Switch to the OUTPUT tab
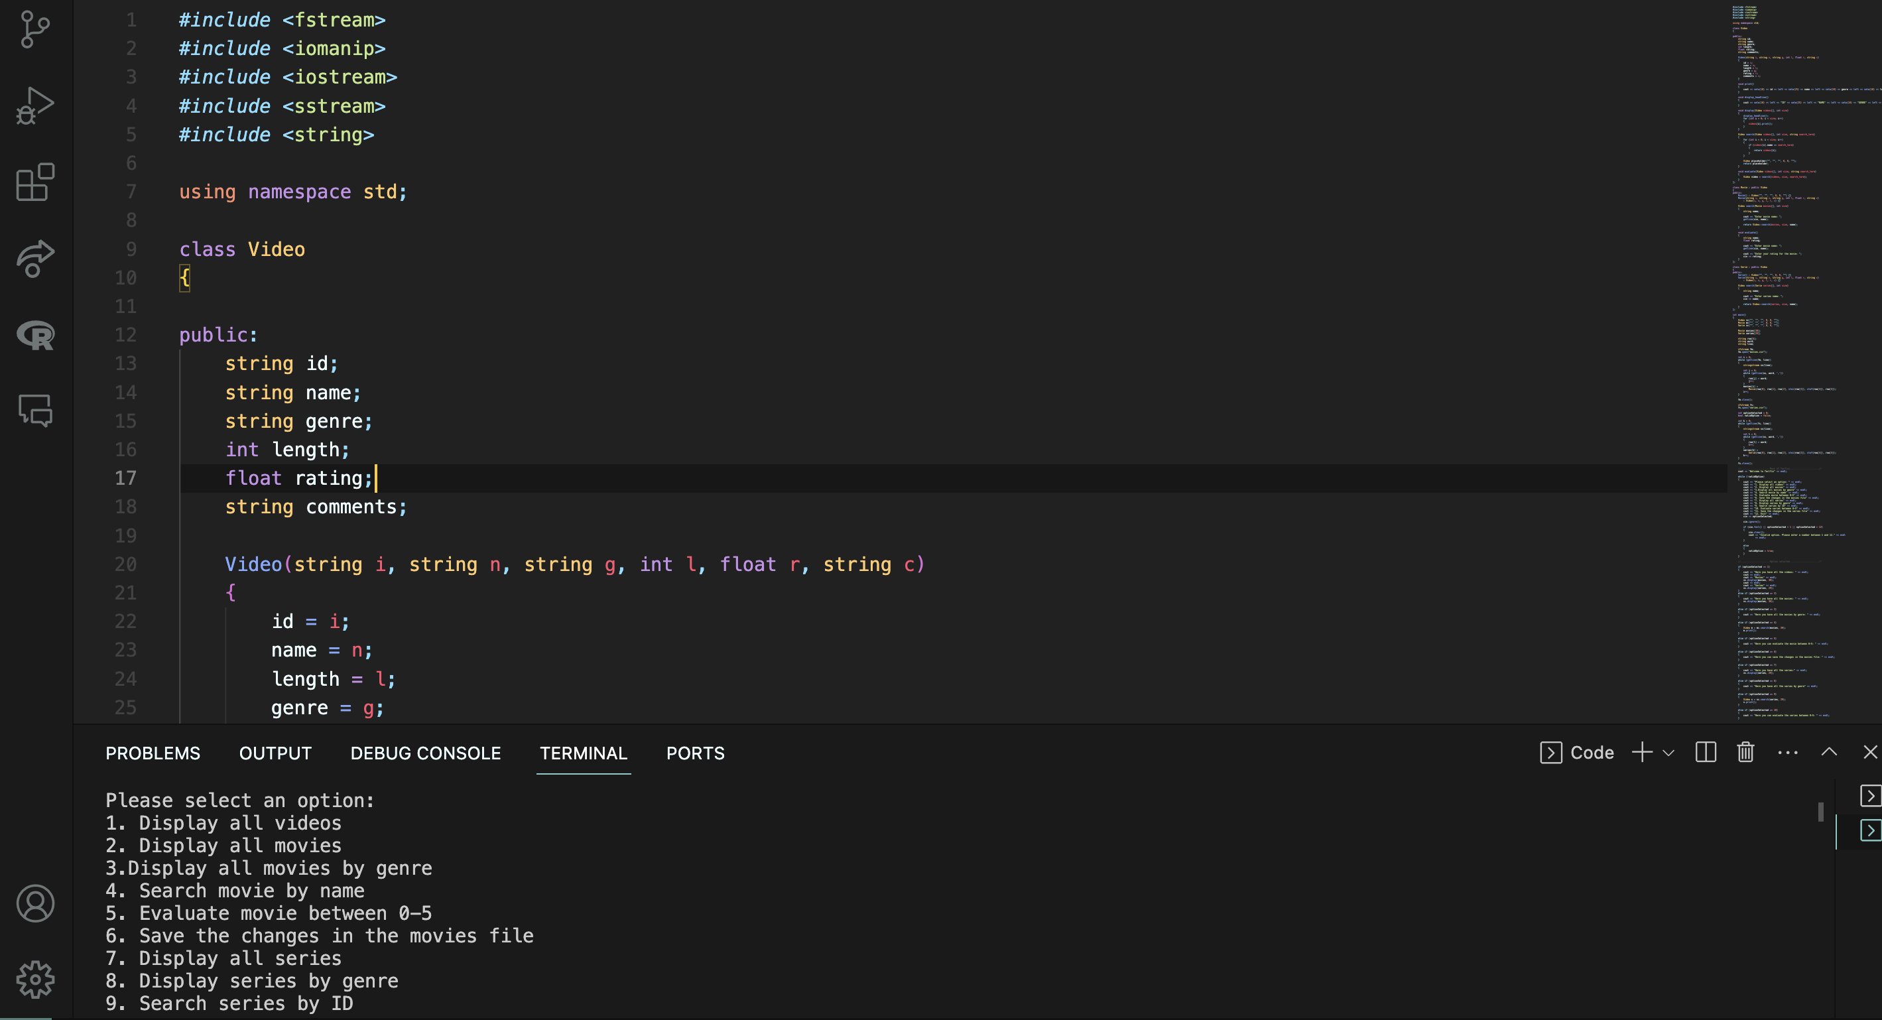This screenshot has height=1020, width=1882. [275, 753]
